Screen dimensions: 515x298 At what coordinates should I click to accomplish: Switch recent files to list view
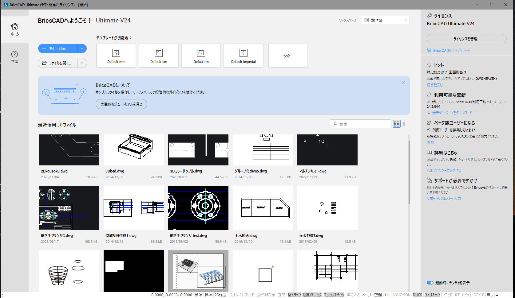point(406,124)
